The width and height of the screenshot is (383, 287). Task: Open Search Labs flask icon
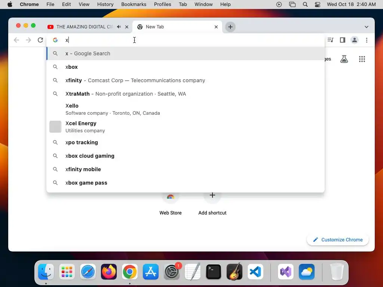click(344, 59)
